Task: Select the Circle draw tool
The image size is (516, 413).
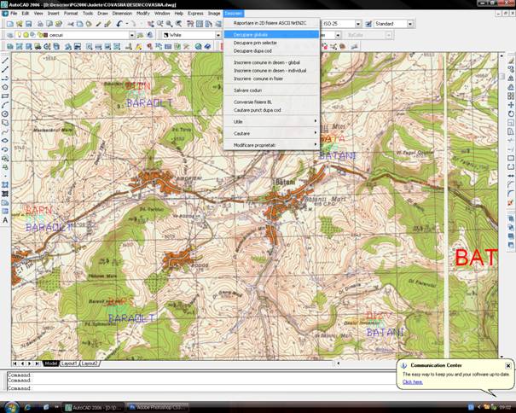Action: [6, 113]
